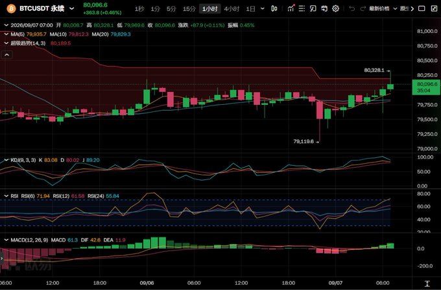The image size is (441, 290).
Task: Click the calendar jump-to-date icon
Action: point(324,8)
